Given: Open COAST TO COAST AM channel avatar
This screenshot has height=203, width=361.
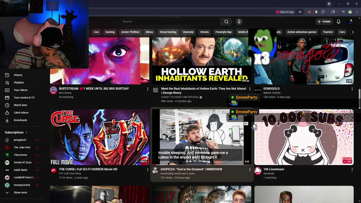Looking at the screenshot, I should tap(155, 90).
